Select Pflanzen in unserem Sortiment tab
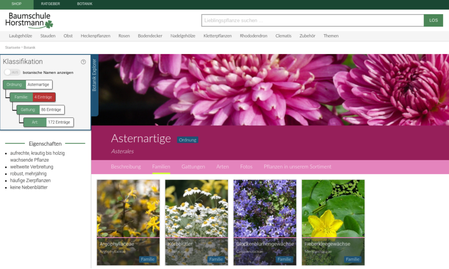The image size is (449, 269). point(297,167)
